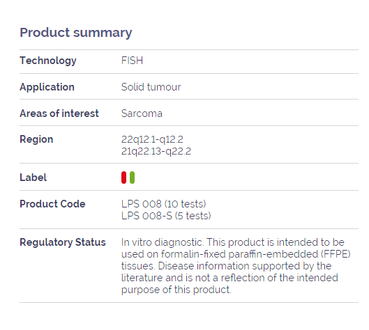
Task: Click the Application row label
Action: (x=47, y=87)
